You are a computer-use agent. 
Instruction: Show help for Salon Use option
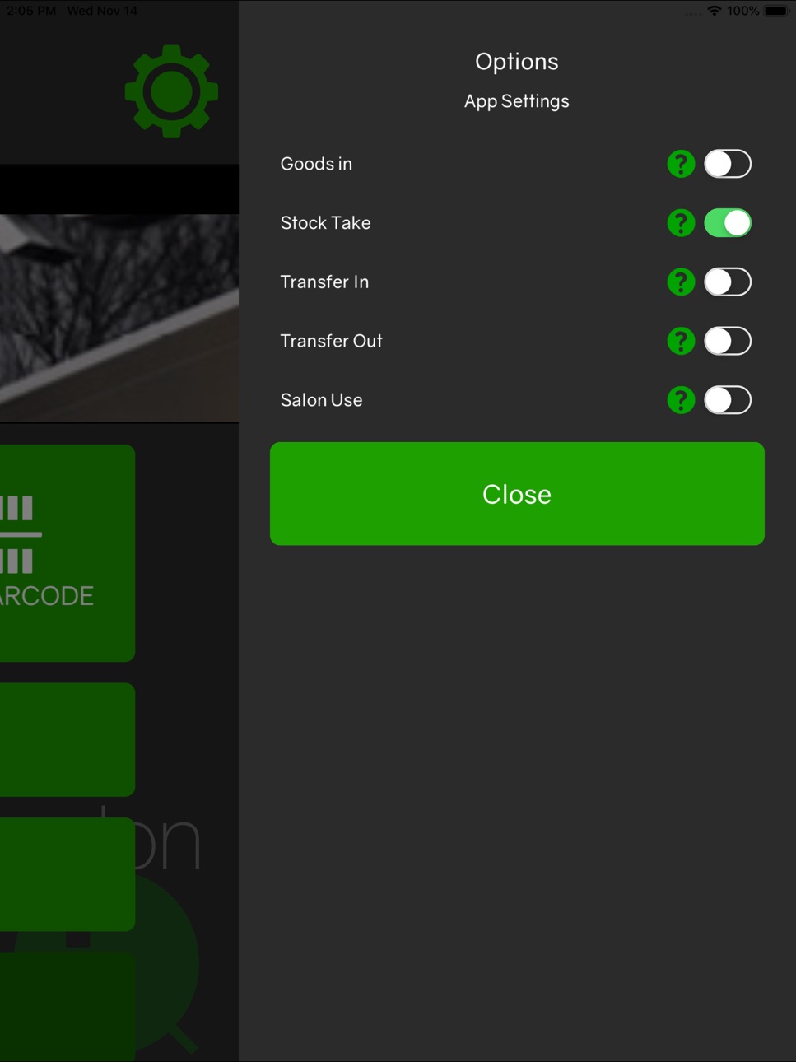[681, 400]
